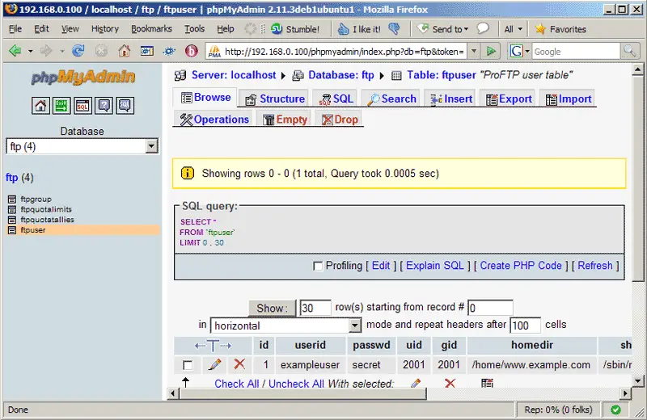Click Database: ftp breadcrumb
647x420 pixels.
point(340,75)
